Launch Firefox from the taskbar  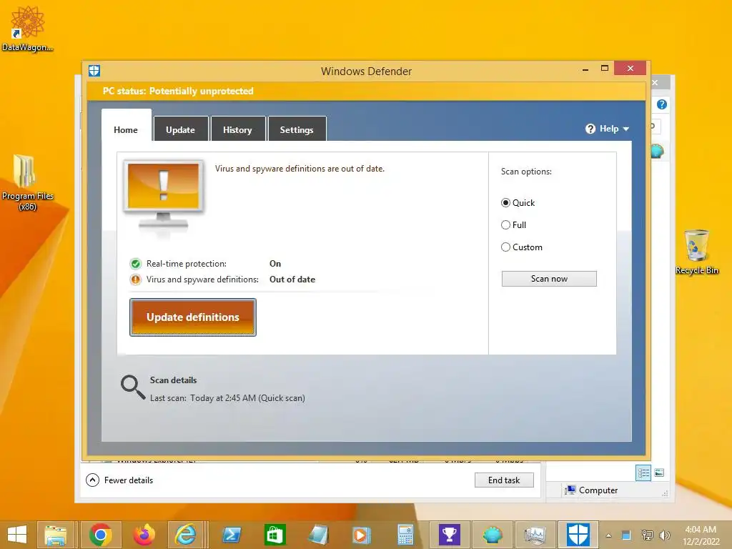(144, 535)
